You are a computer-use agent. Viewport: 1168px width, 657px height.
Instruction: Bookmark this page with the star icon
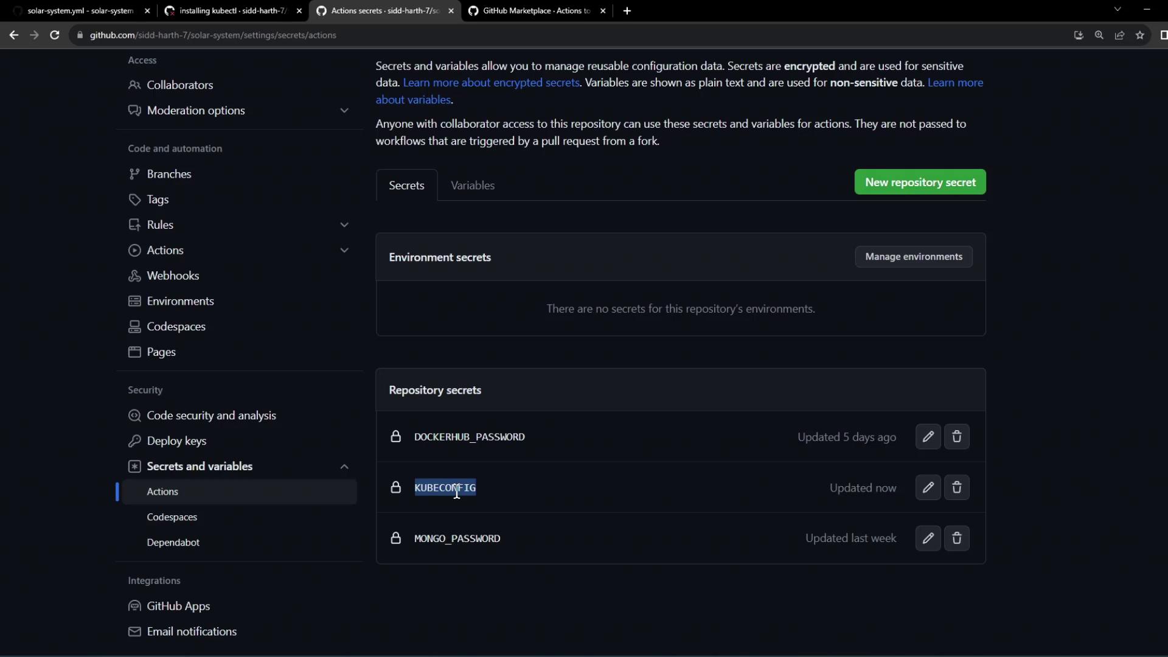click(x=1140, y=35)
